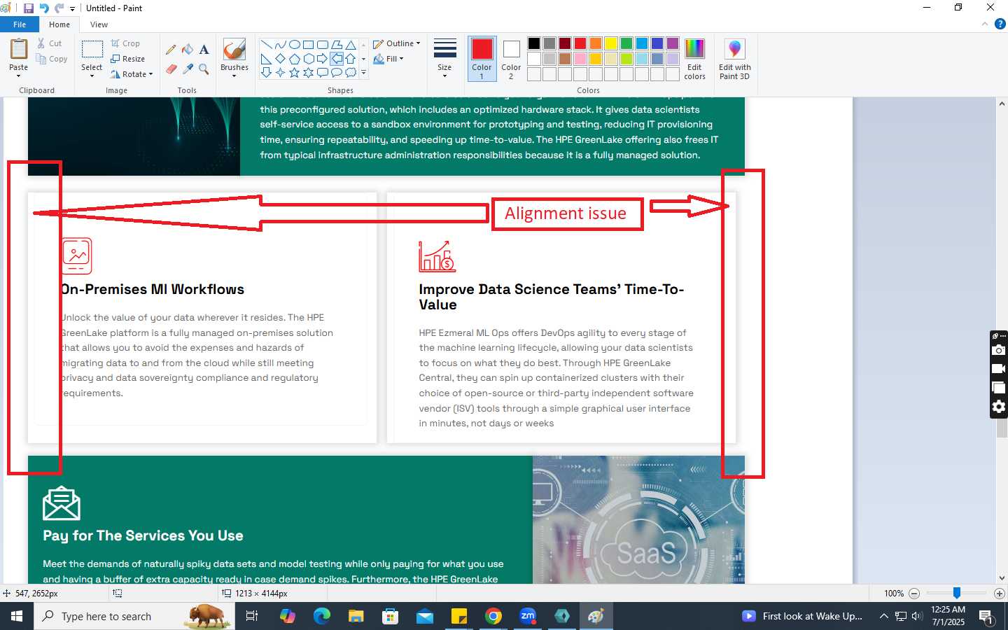Activate the Color 1 button
The image size is (1008, 630).
(x=482, y=59)
